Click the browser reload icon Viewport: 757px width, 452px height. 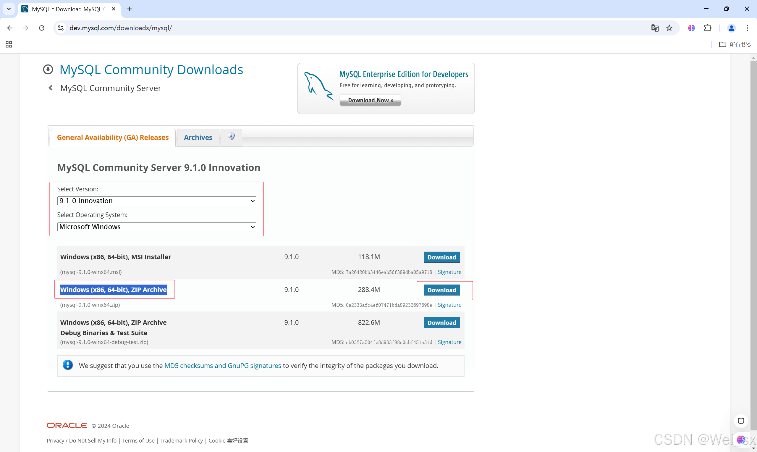click(42, 28)
